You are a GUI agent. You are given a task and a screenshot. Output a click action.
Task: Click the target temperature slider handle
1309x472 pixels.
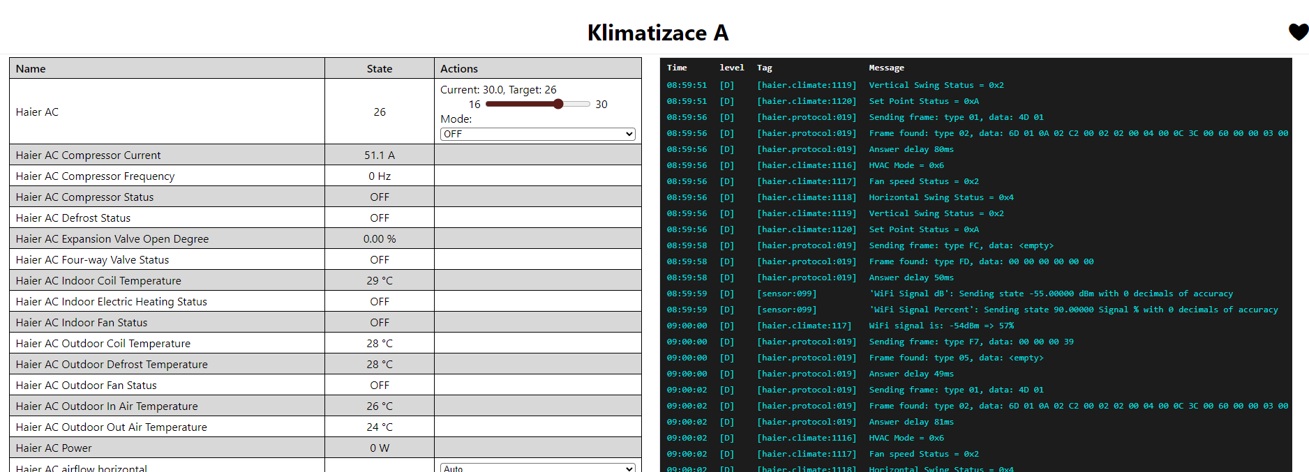click(x=558, y=104)
